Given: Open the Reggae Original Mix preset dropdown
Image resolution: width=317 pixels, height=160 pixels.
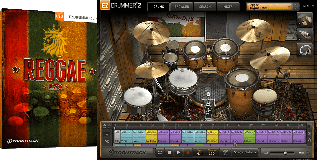Looking at the screenshot, I should [x=269, y=6].
